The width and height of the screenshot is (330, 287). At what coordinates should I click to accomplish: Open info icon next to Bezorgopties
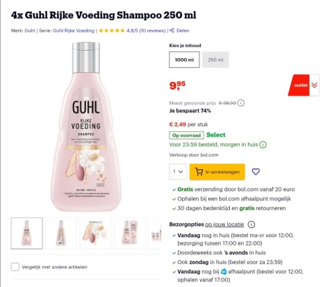[x=251, y=225]
